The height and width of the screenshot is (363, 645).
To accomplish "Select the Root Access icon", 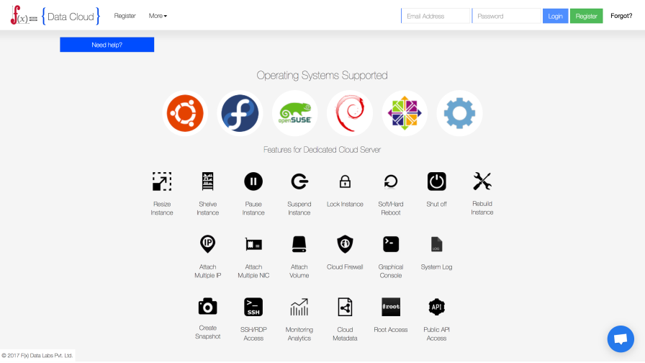I will click(x=391, y=307).
